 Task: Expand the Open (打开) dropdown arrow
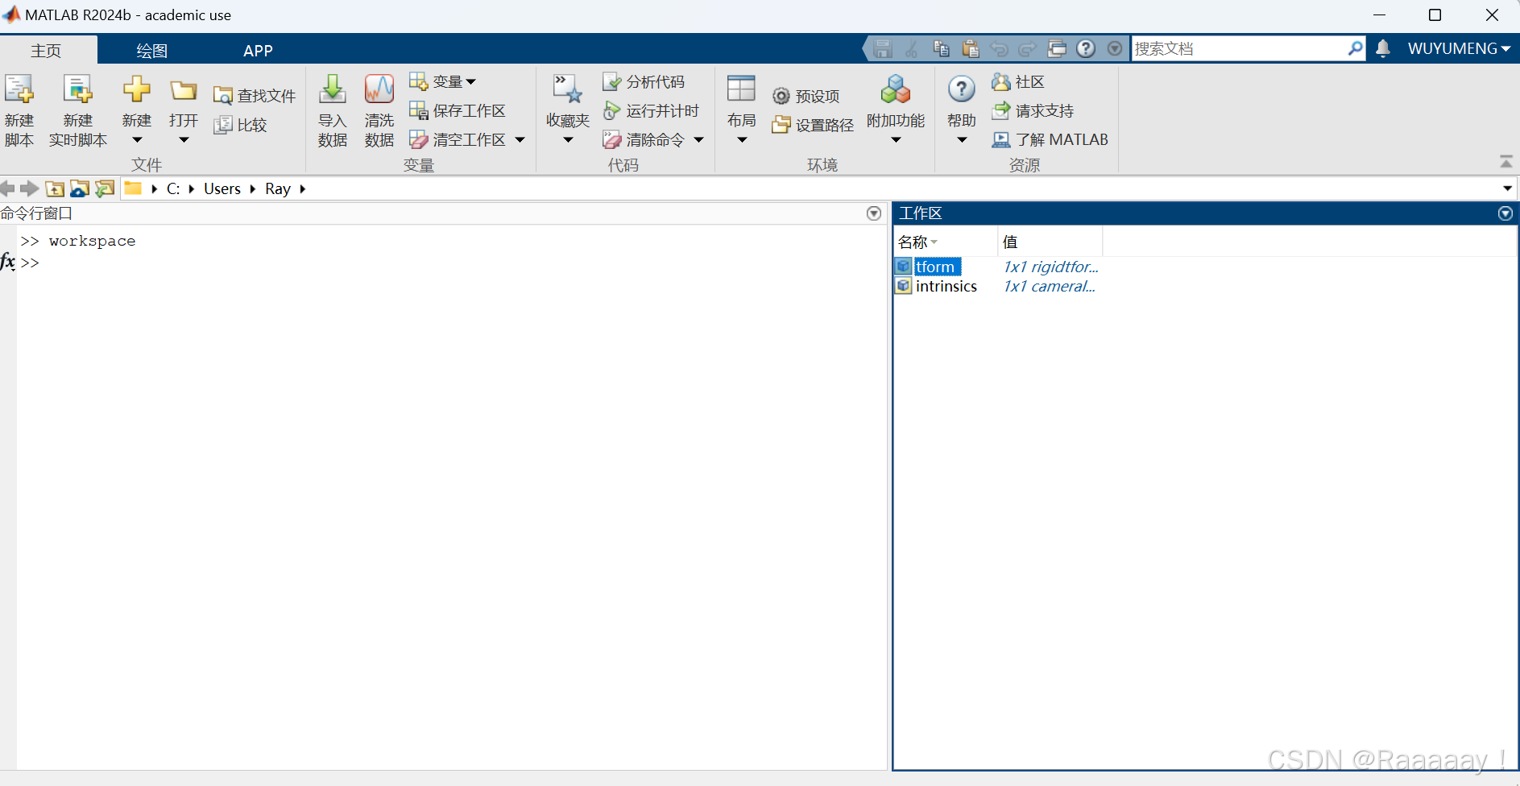184,140
